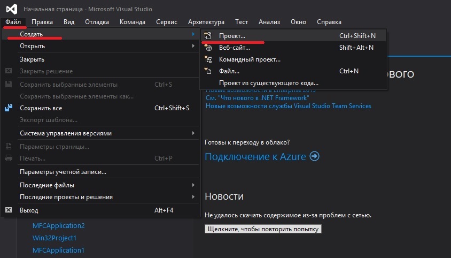Click the Подключение к Azure link
The height and width of the screenshot is (258, 451).
(x=255, y=156)
